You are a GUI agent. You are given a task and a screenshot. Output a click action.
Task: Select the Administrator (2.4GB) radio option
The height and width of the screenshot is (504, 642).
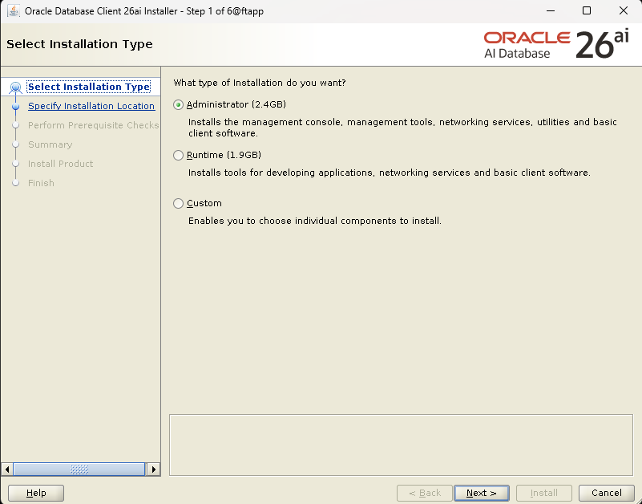178,105
